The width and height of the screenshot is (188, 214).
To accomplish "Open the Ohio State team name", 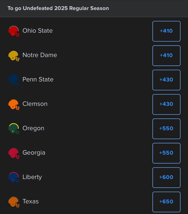I will coord(38,31).
